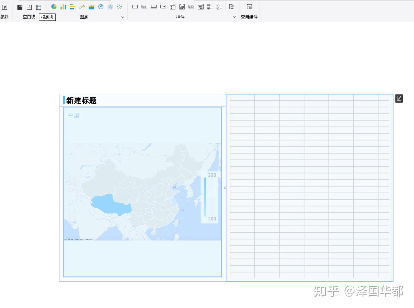Screen dimensions: 414x308
Task: Add a combo box widget
Action: click(x=163, y=7)
